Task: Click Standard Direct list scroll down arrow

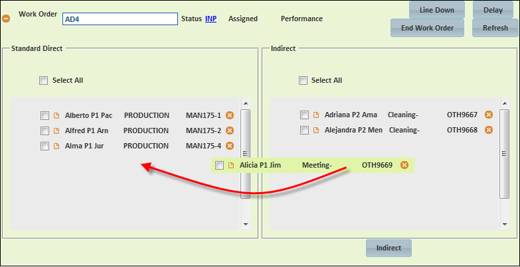Action: point(246,225)
